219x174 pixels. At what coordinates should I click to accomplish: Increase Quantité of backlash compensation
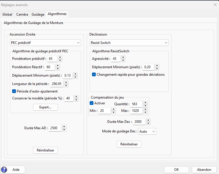click(x=145, y=103)
